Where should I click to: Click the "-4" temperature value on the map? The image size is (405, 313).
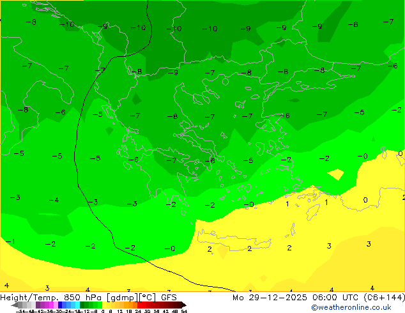(x=54, y=200)
